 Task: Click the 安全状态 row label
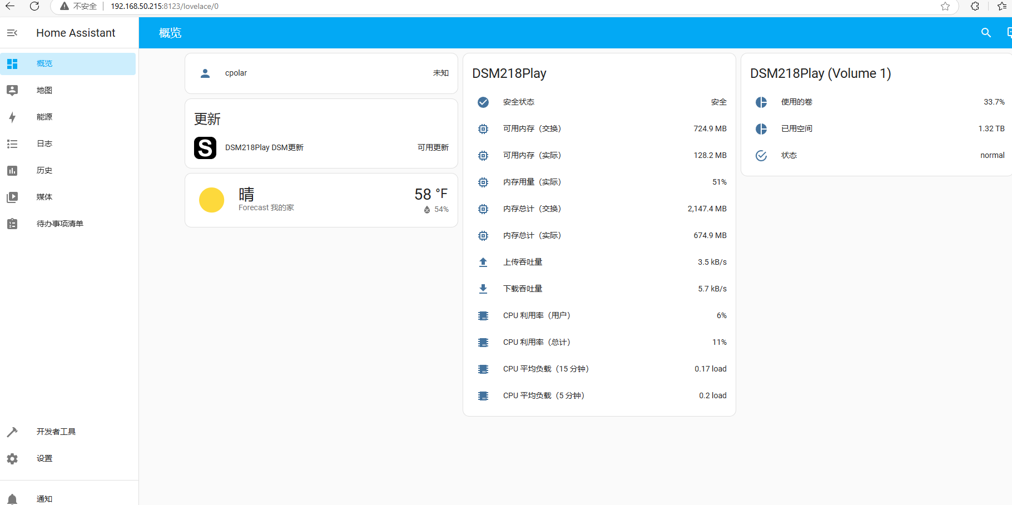click(x=519, y=102)
